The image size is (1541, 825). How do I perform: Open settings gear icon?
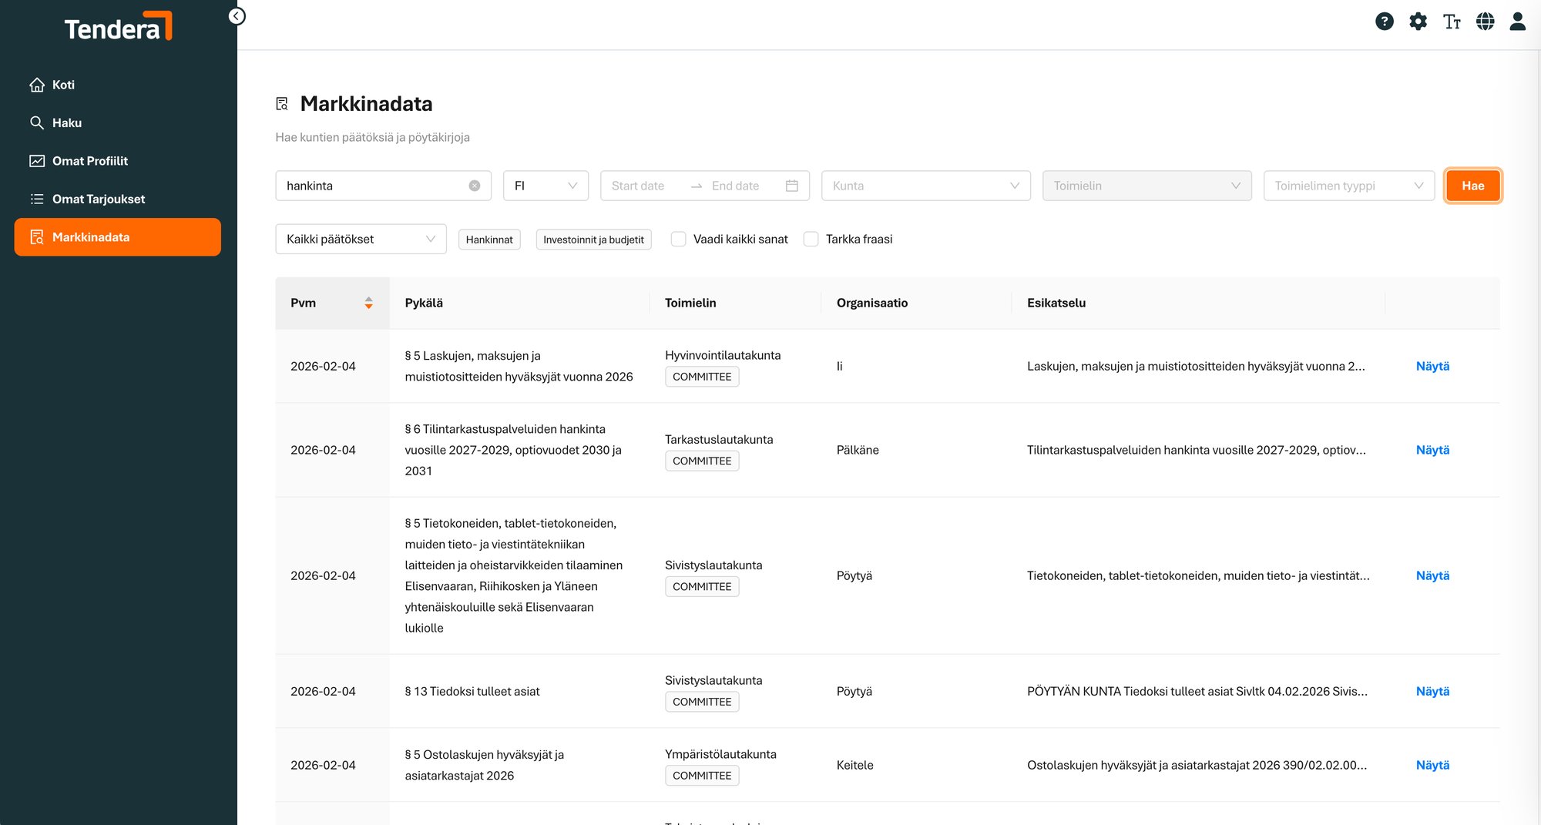[x=1418, y=22]
